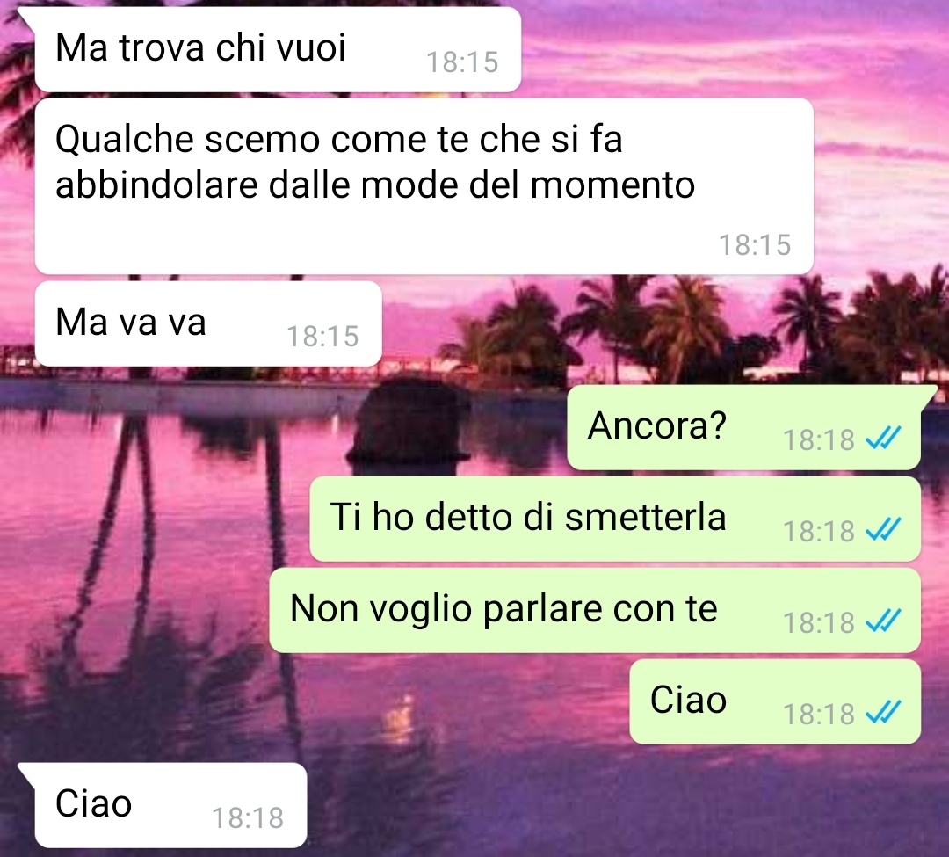Click the "Ti ho detto di smetterla" message text
The width and height of the screenshot is (949, 857).
pos(528,518)
